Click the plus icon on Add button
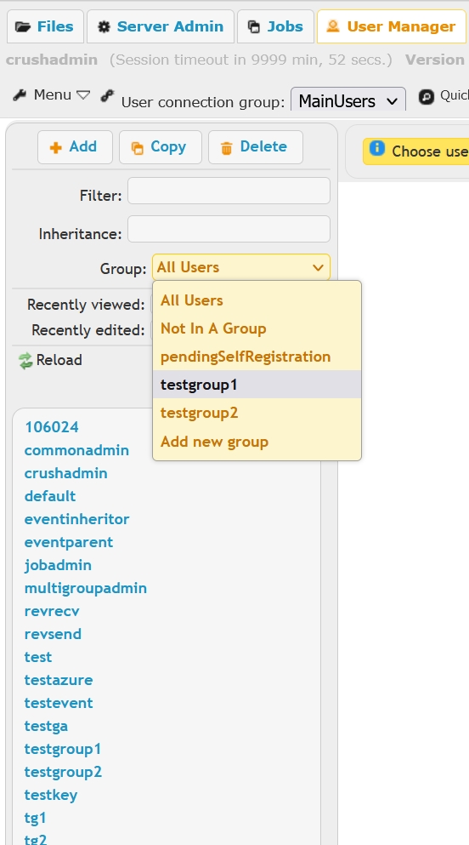Image resolution: width=469 pixels, height=845 pixels. coord(55,148)
